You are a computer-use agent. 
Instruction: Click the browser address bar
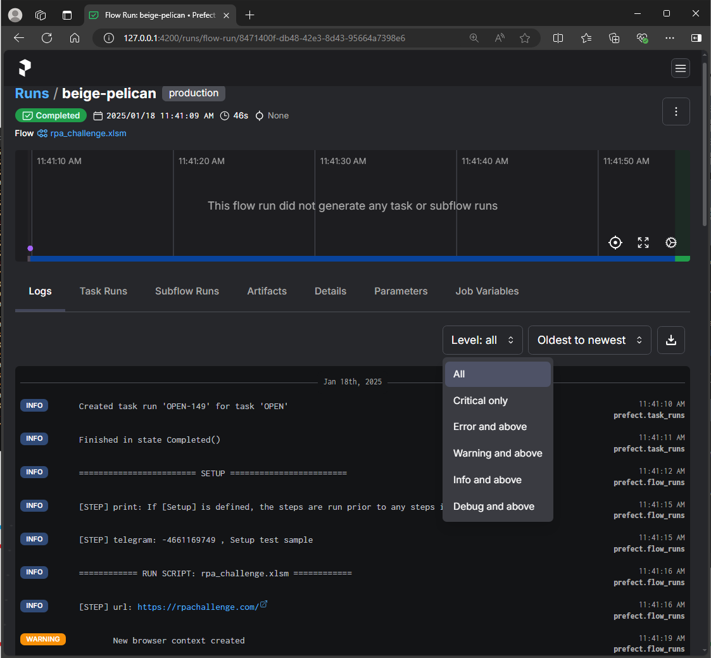279,38
